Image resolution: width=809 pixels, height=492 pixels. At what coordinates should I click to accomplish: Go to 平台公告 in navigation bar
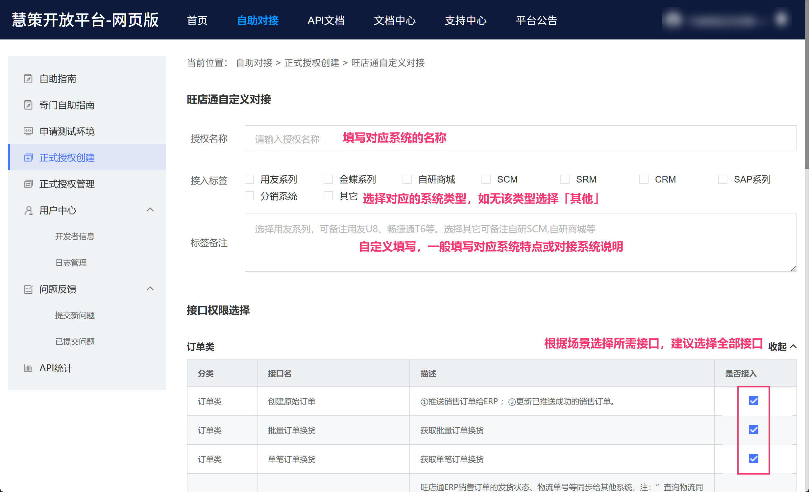click(x=536, y=20)
